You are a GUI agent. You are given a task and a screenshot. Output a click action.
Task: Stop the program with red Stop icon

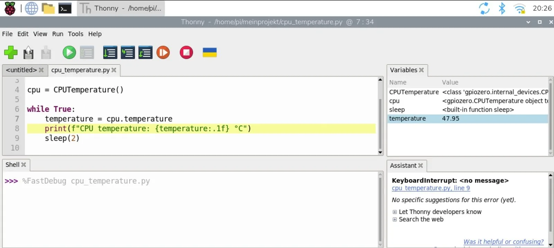tap(186, 53)
